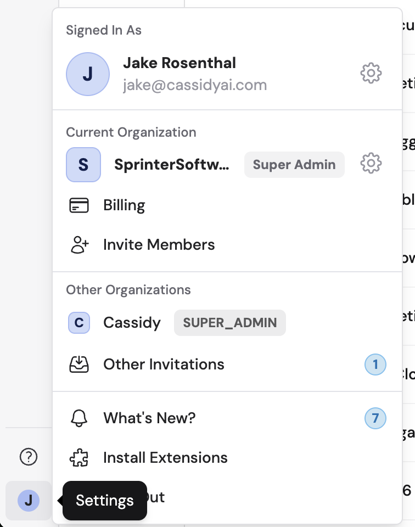
Task: Select the SprinterSoftw organization avatar
Action: pyautogui.click(x=83, y=164)
